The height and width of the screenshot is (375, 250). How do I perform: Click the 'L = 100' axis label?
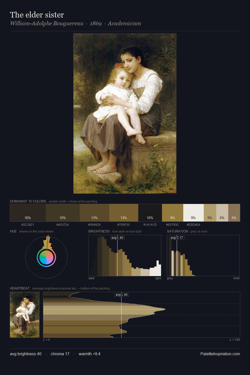(235, 340)
